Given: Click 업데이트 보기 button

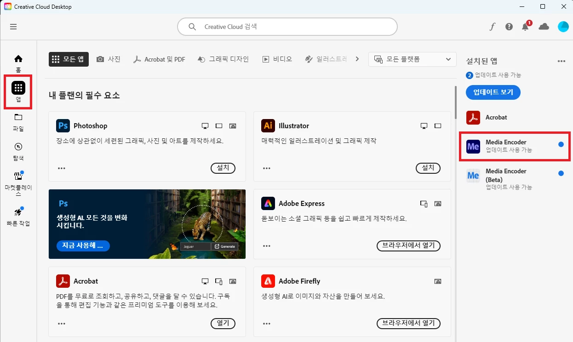Looking at the screenshot, I should click(x=493, y=92).
